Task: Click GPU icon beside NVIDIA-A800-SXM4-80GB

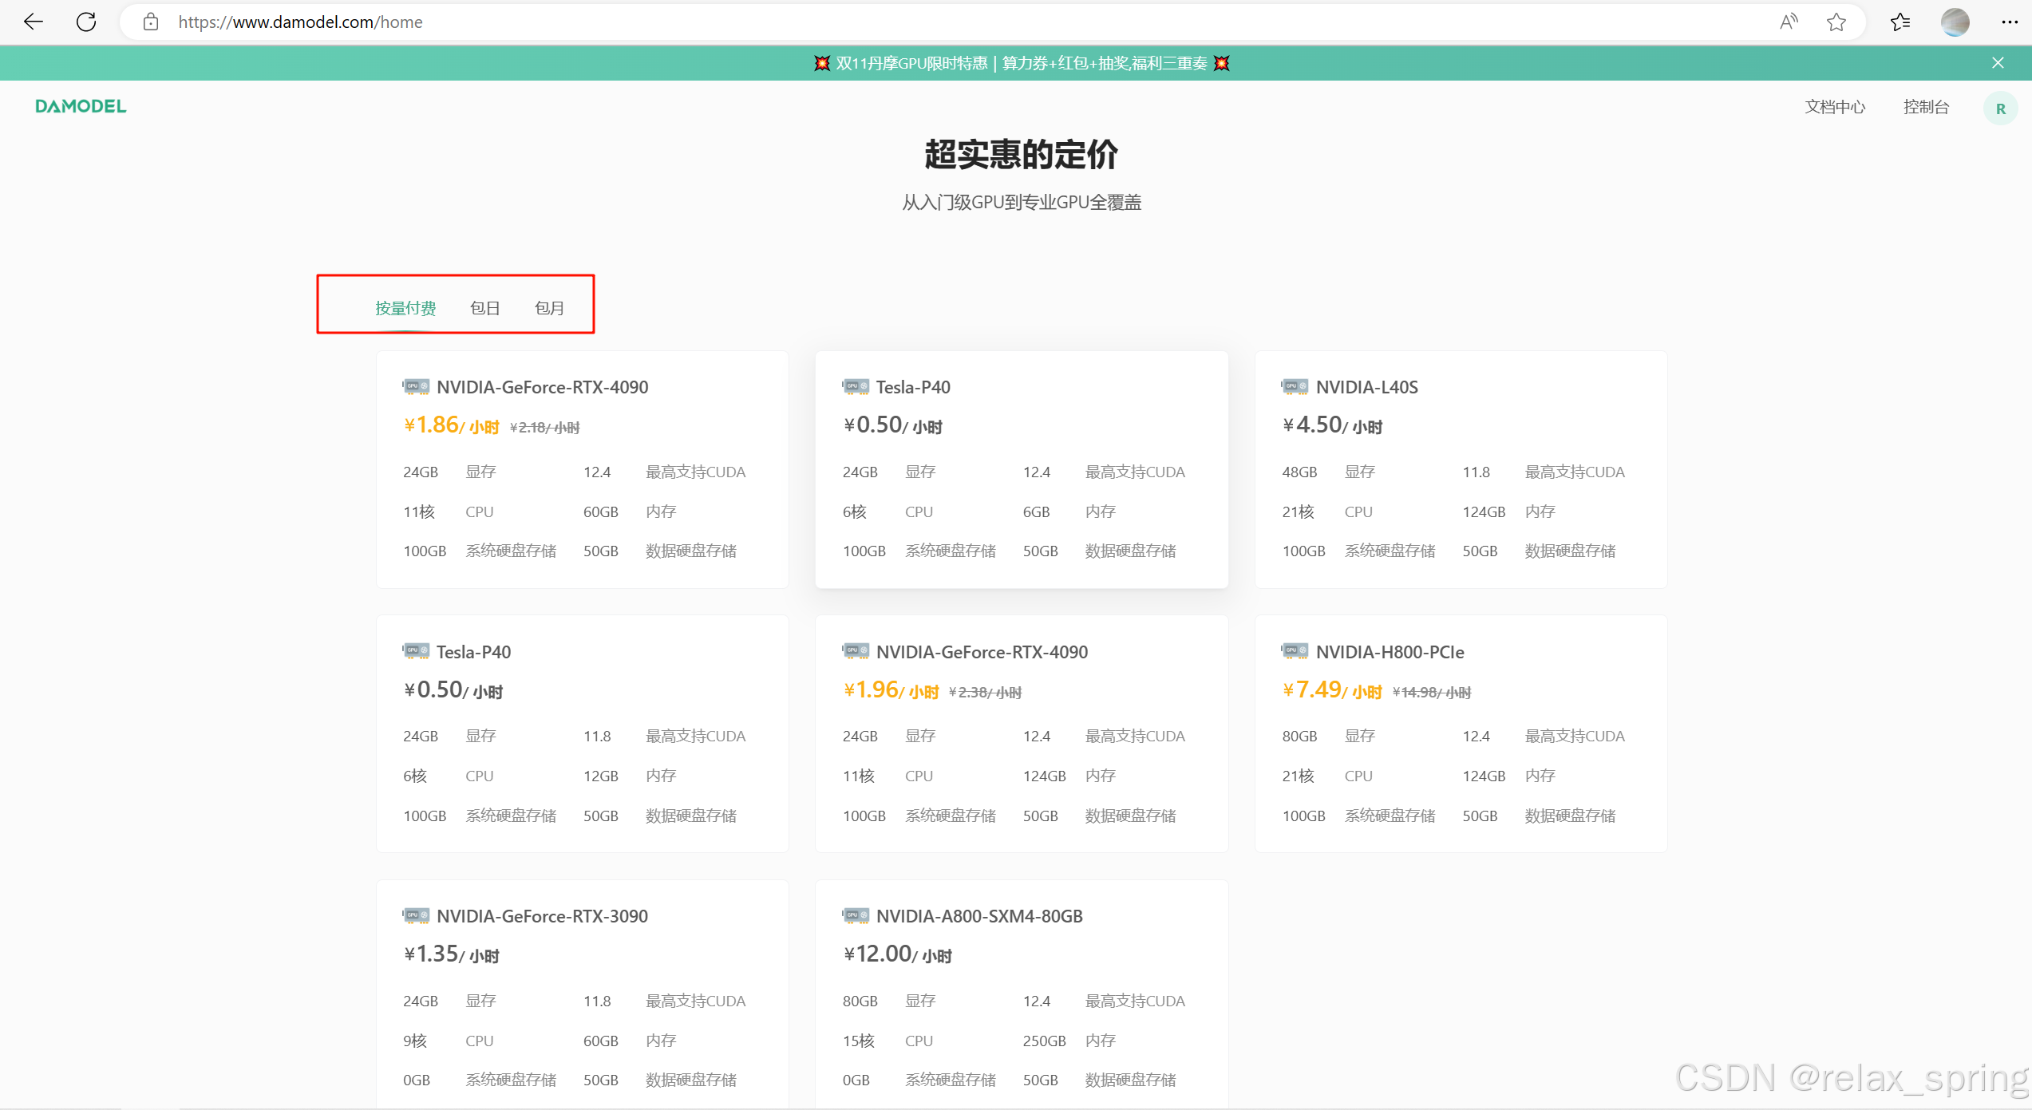Action: (x=856, y=916)
